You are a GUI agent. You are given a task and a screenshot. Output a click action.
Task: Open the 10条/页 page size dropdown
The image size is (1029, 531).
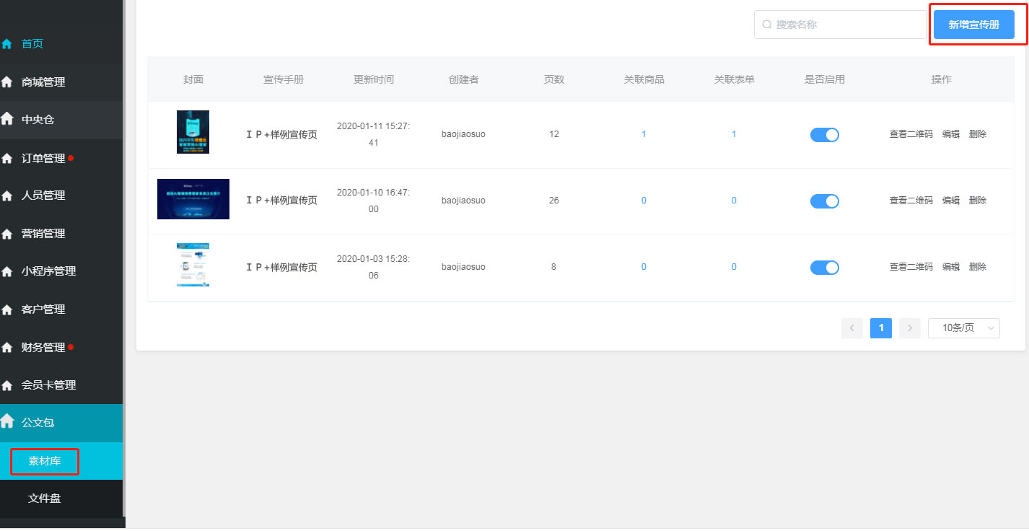pos(964,328)
